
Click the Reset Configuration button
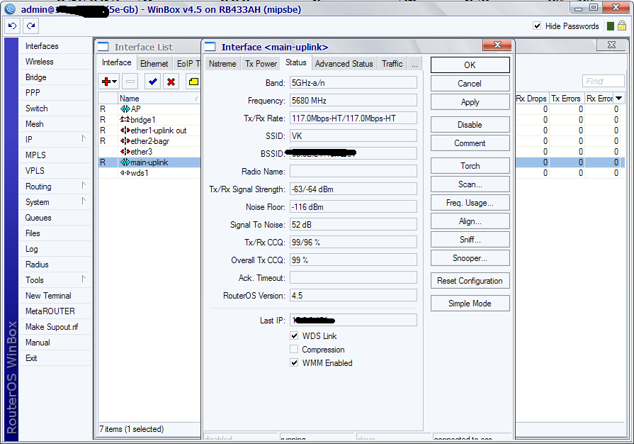[470, 281]
